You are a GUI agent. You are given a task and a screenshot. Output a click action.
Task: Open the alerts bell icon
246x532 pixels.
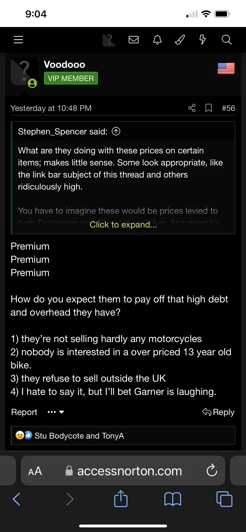(x=157, y=40)
